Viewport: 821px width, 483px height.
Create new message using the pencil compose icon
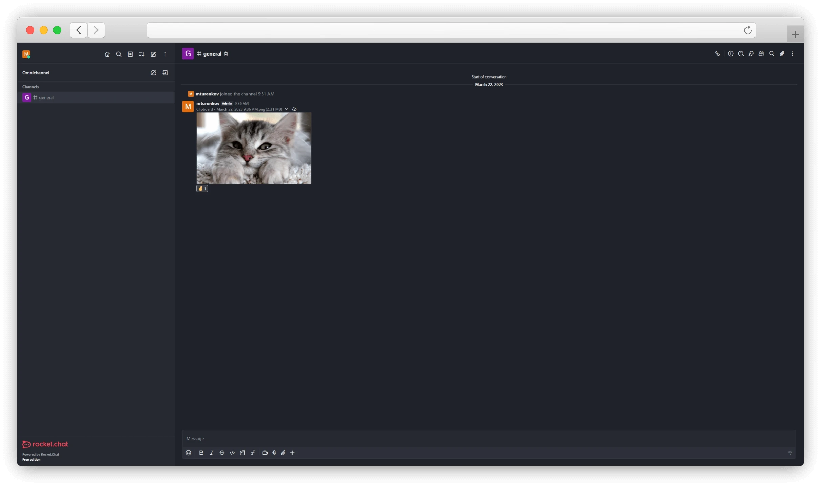click(153, 54)
